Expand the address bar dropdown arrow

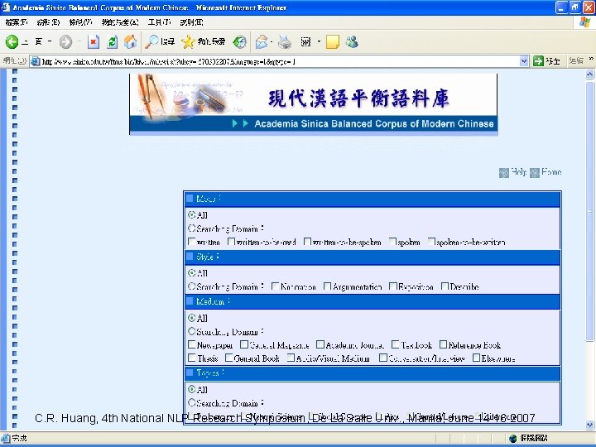pos(524,60)
